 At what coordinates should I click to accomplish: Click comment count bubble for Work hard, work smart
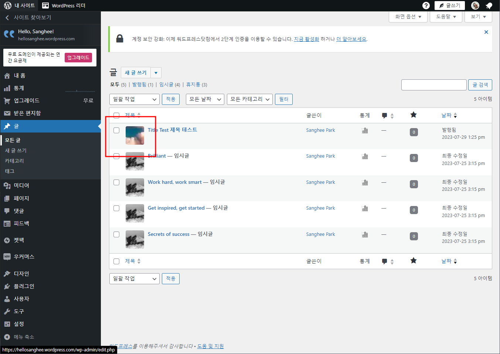pos(414,184)
